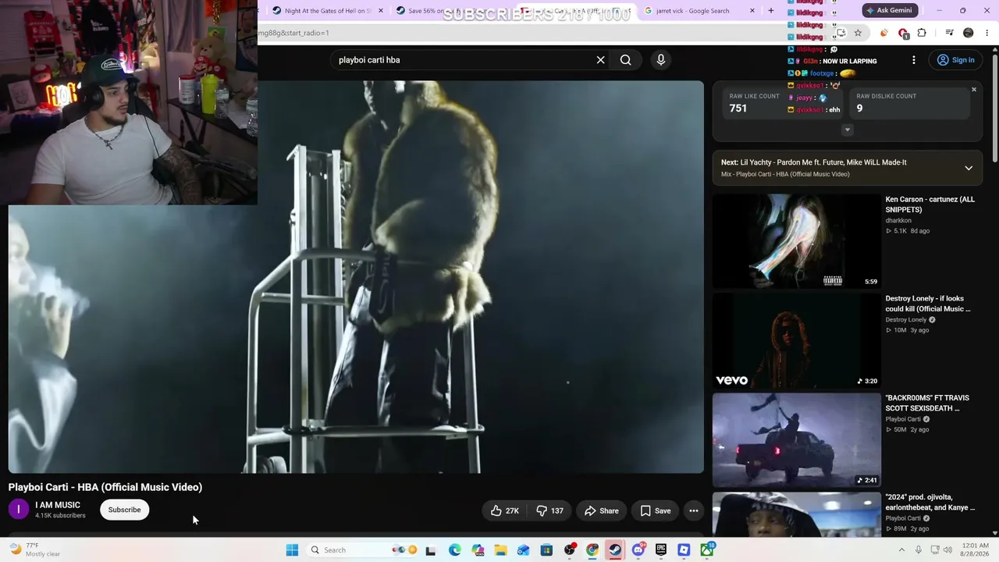Open the "2024" prod. ojivolta video title
This screenshot has width=999, height=562.
pyautogui.click(x=930, y=502)
